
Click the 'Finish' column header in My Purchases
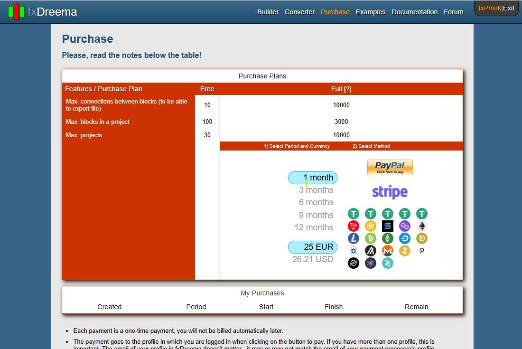334,307
